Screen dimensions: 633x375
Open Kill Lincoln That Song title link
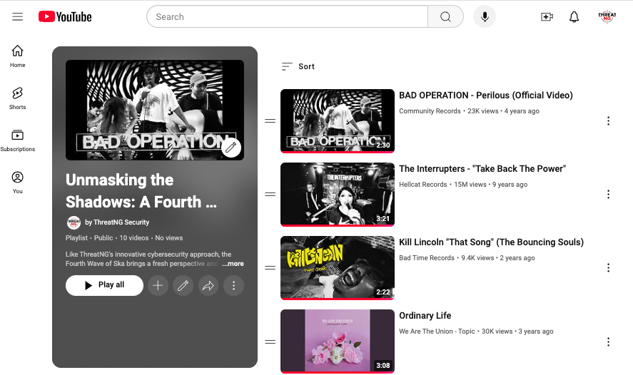coord(491,242)
